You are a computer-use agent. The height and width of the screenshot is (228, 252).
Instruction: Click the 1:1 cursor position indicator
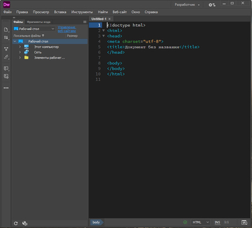click(x=226, y=222)
